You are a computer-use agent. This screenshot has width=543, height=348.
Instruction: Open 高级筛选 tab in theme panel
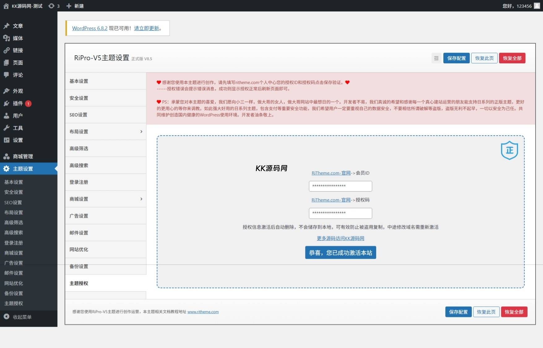point(106,149)
